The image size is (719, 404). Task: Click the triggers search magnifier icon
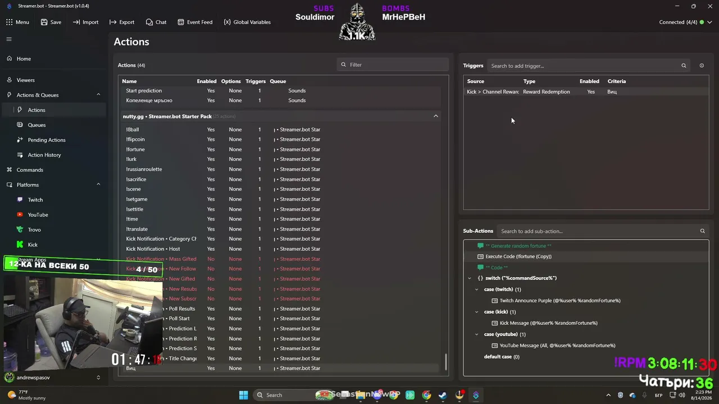(x=684, y=66)
